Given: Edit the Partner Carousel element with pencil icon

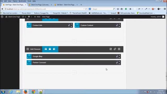Looking at the screenshot, I should (117, 63).
